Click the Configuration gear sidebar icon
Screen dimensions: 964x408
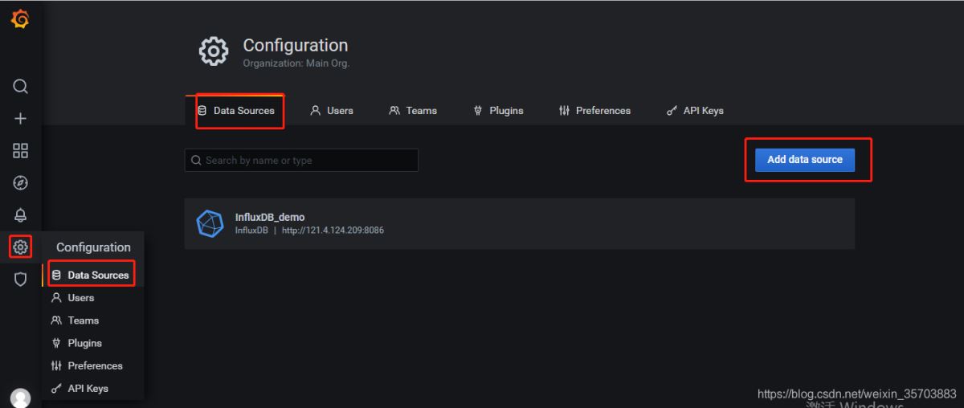point(21,247)
